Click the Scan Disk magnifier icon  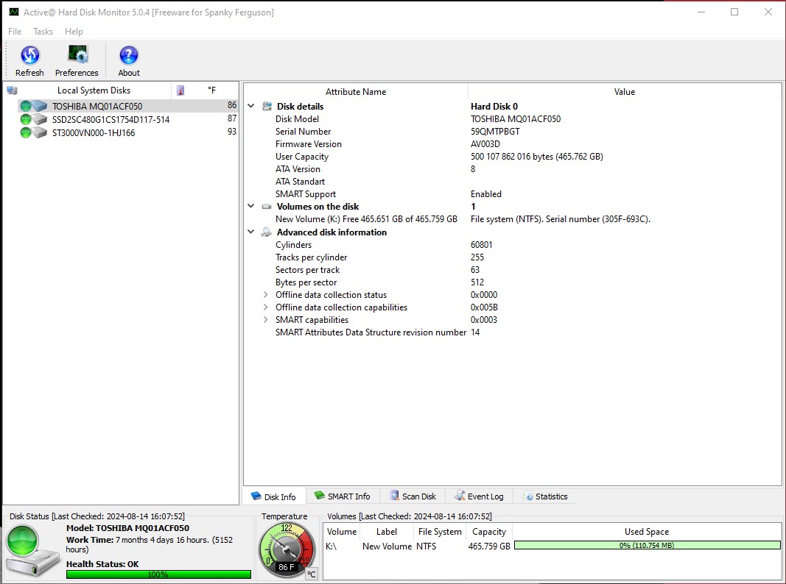coord(394,496)
